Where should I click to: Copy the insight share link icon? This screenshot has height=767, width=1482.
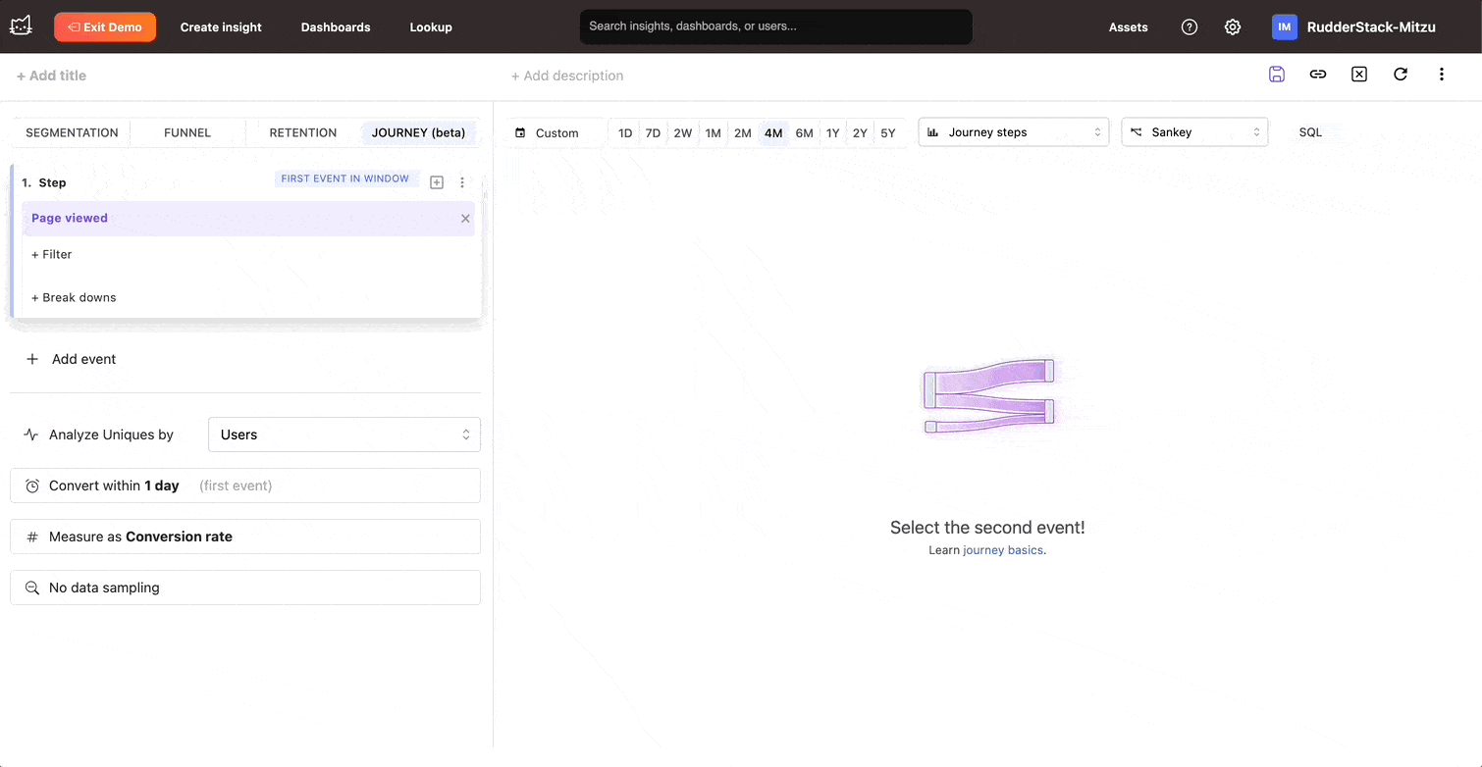[1318, 75]
